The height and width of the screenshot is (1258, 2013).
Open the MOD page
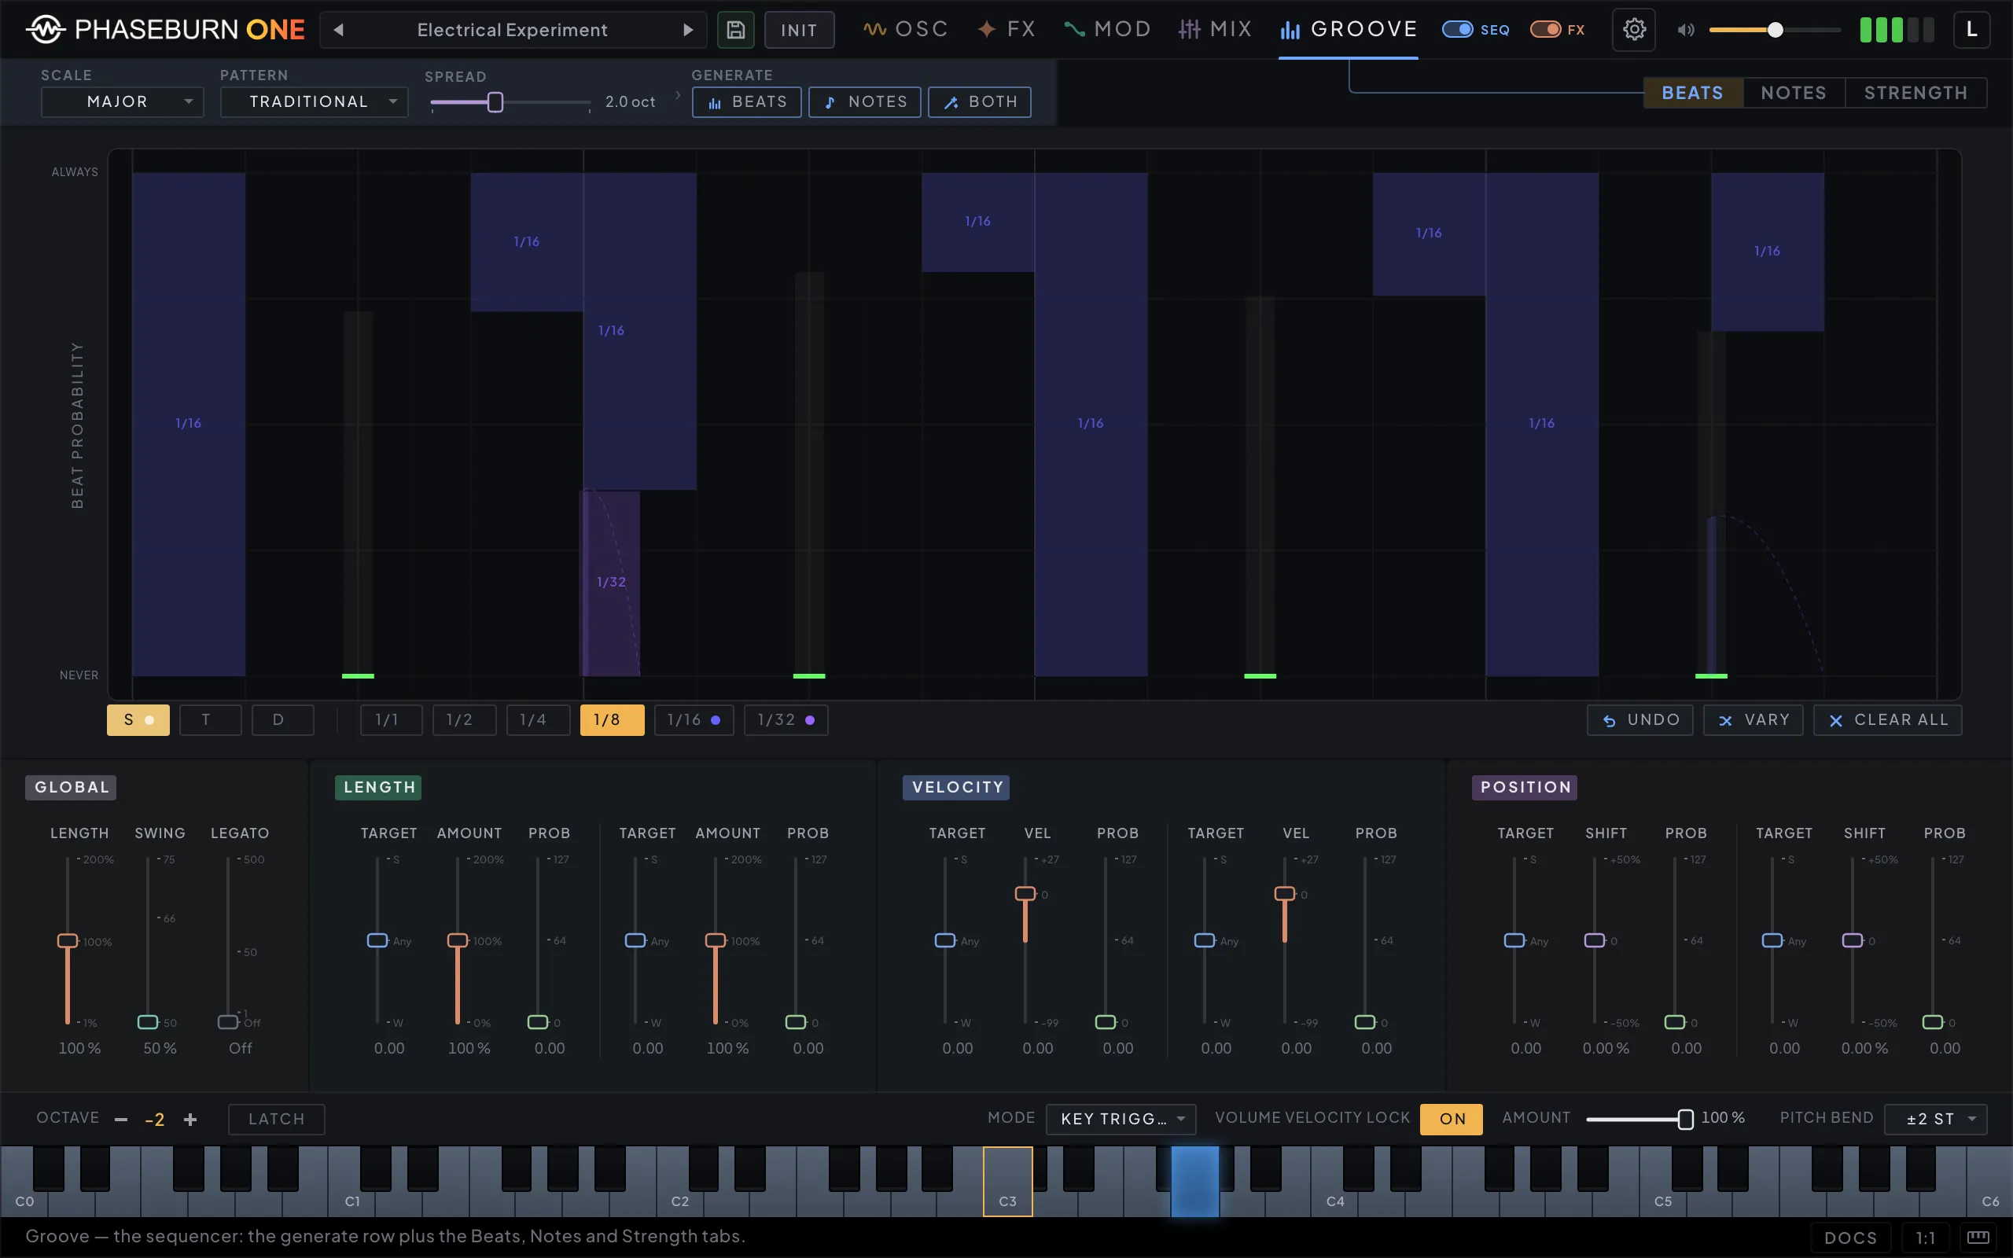pos(1108,30)
